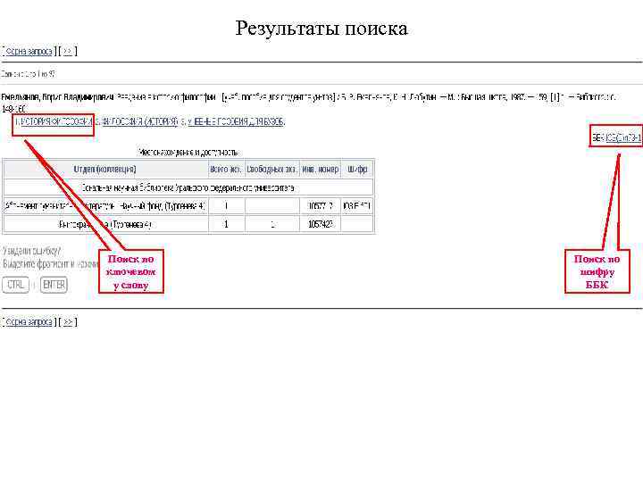Go to next page via bottom '>>' link
This screenshot has width=643, height=482.
(x=68, y=322)
